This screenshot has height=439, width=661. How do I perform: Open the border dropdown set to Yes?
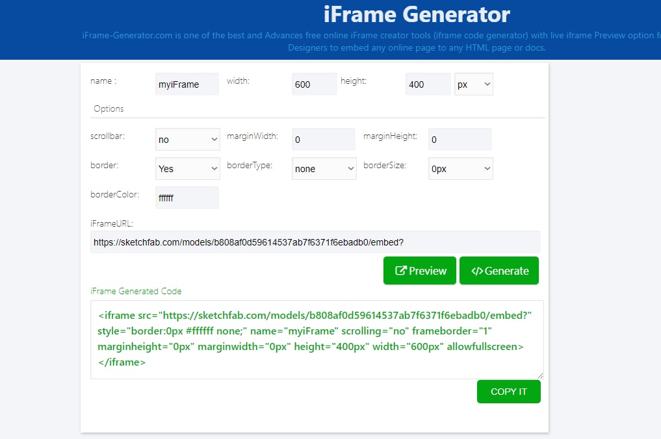click(188, 169)
